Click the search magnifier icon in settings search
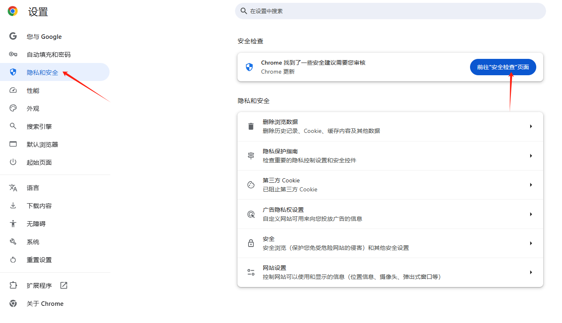Screen dimensions: 562x323 244,11
